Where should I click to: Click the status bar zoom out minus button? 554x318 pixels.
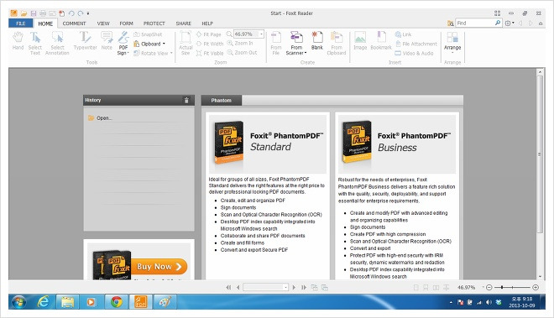click(489, 288)
